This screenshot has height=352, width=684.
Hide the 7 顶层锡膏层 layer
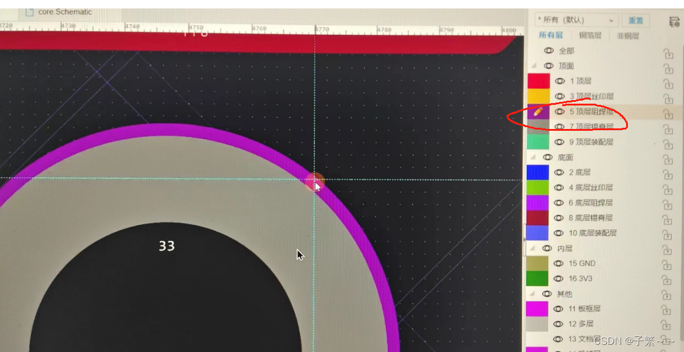(x=560, y=127)
